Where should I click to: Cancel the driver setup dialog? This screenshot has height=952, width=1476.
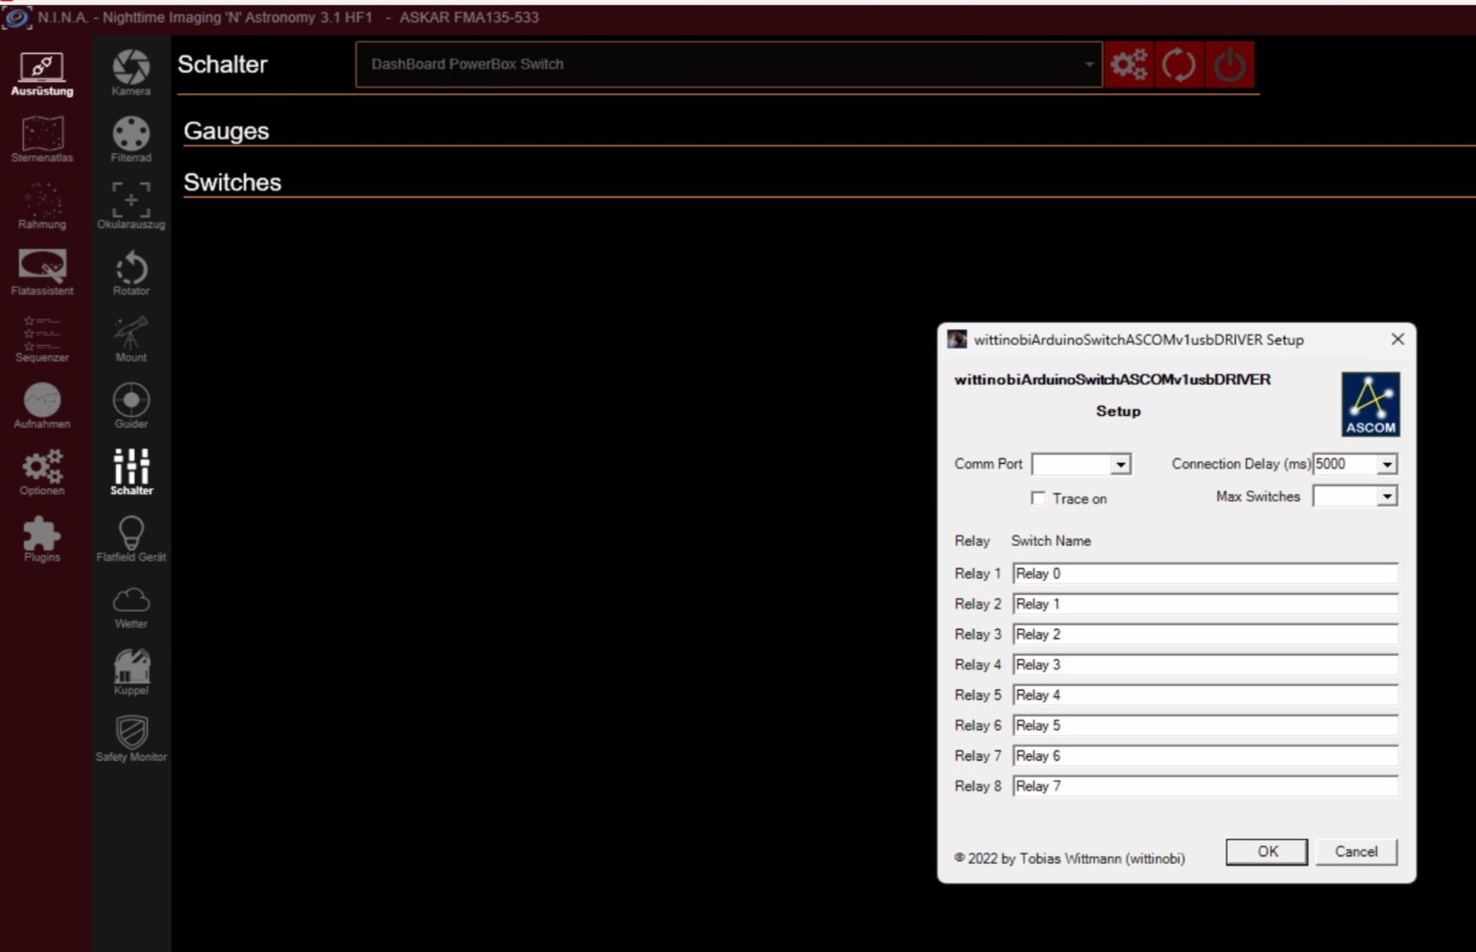click(x=1356, y=851)
